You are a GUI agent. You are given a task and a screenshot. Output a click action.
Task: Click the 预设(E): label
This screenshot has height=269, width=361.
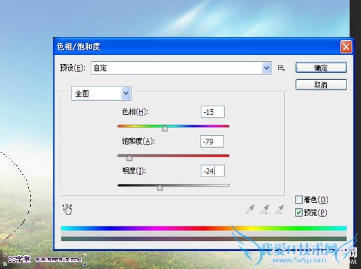(73, 68)
